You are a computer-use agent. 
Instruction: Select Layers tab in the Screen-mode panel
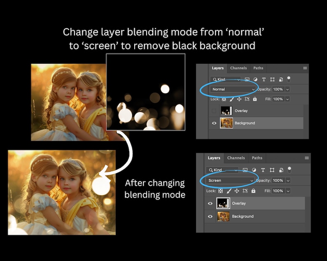click(214, 158)
